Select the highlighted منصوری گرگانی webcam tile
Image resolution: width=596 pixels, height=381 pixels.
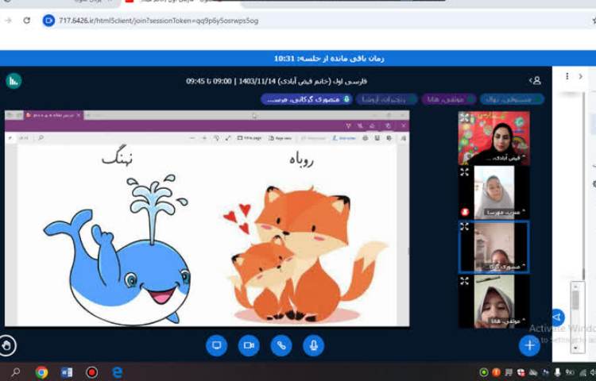coord(493,247)
